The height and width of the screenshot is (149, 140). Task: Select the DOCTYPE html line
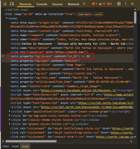(17, 10)
